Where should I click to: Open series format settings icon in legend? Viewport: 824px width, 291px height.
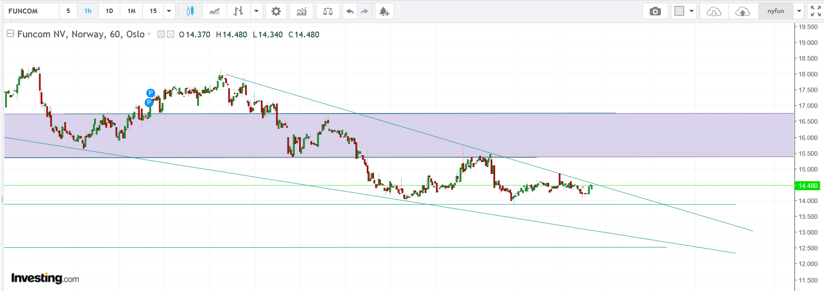click(x=171, y=34)
